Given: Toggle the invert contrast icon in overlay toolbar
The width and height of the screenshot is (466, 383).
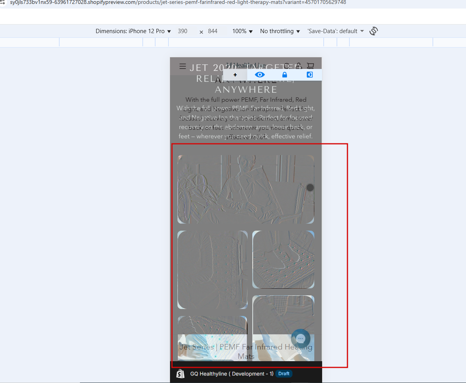Looking at the screenshot, I should (310, 75).
